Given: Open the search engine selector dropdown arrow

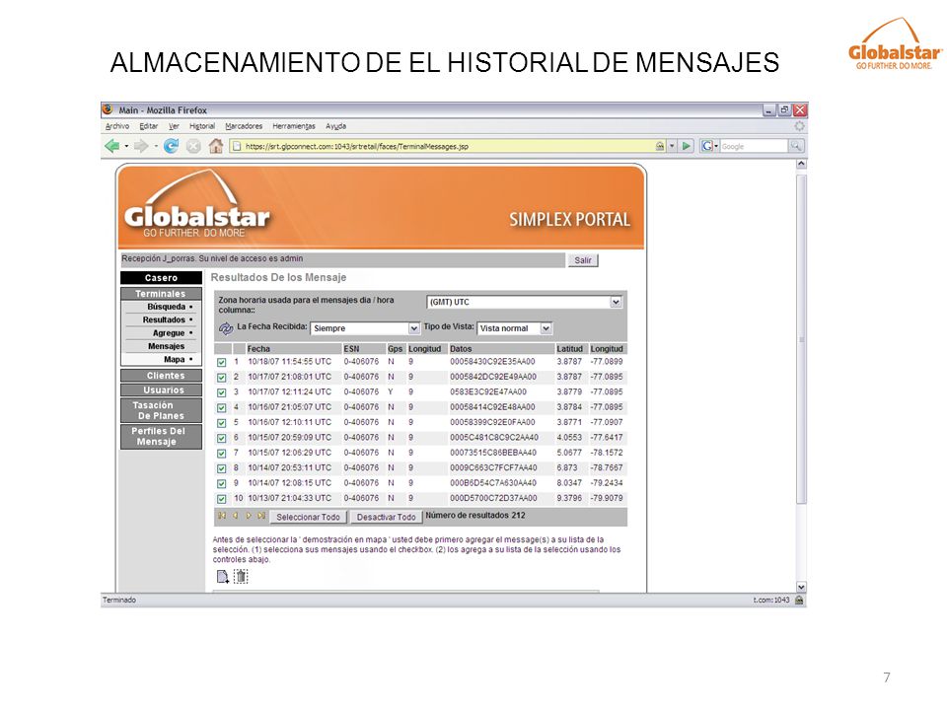Looking at the screenshot, I should click(x=716, y=146).
